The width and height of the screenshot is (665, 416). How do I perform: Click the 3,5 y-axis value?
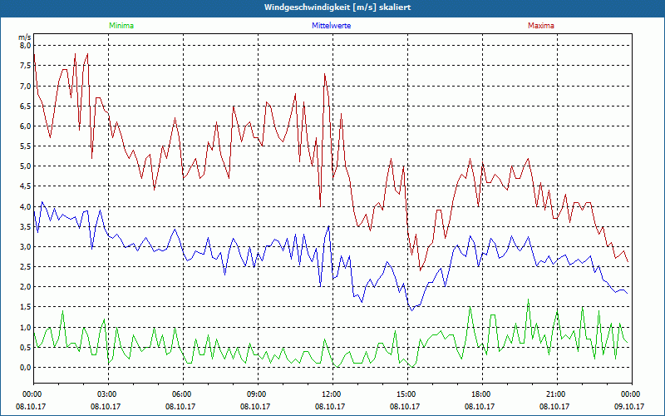[x=26, y=226]
